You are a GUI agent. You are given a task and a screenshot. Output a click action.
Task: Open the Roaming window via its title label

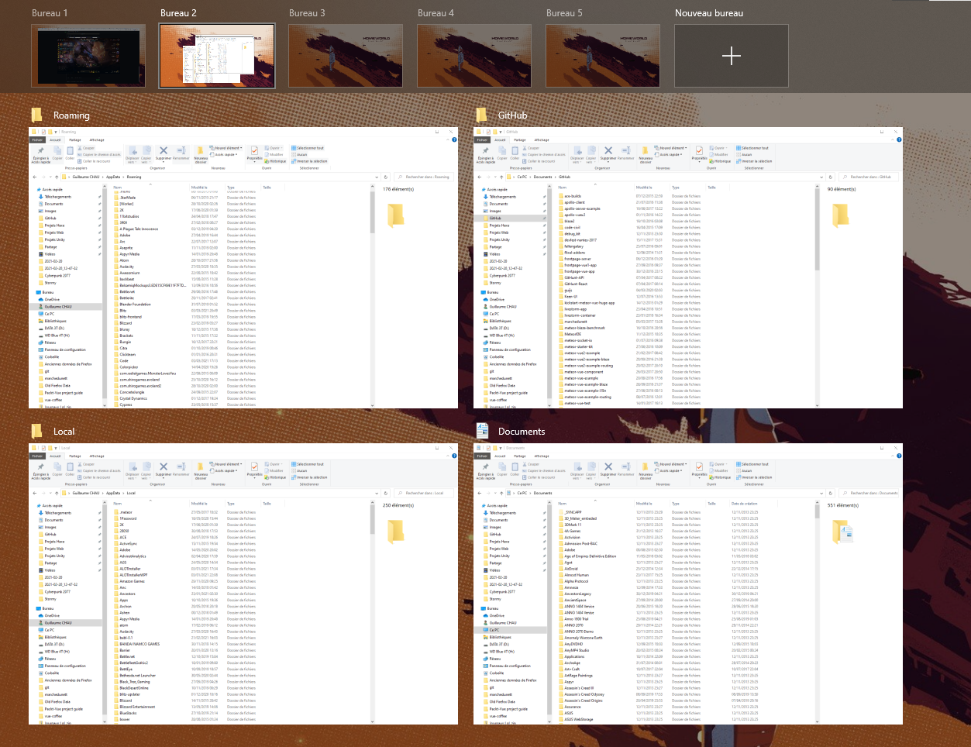pyautogui.click(x=71, y=115)
